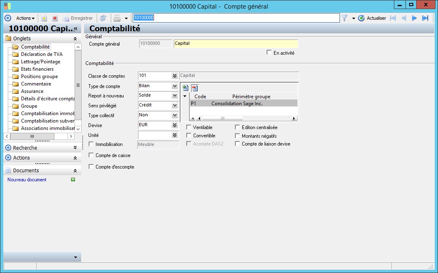Open the bottom pane dropdown arrow
The height and width of the screenshot is (273, 438).
75,257
